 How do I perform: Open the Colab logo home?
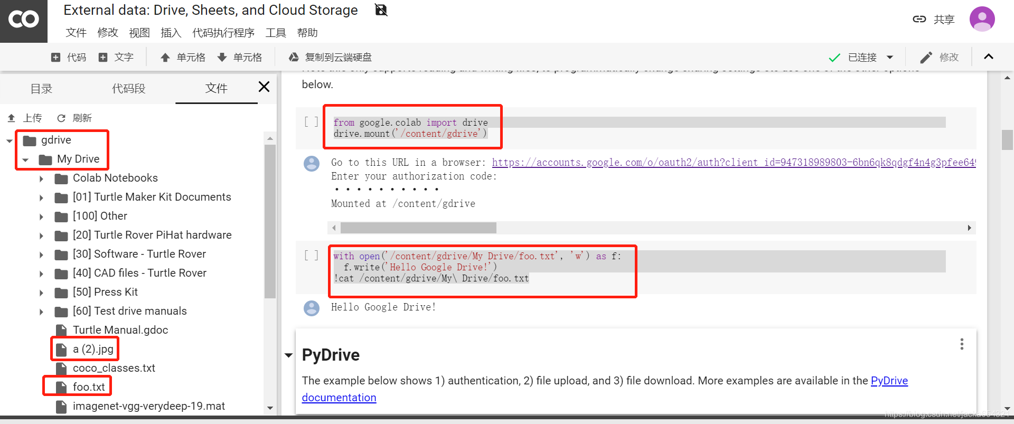point(24,20)
